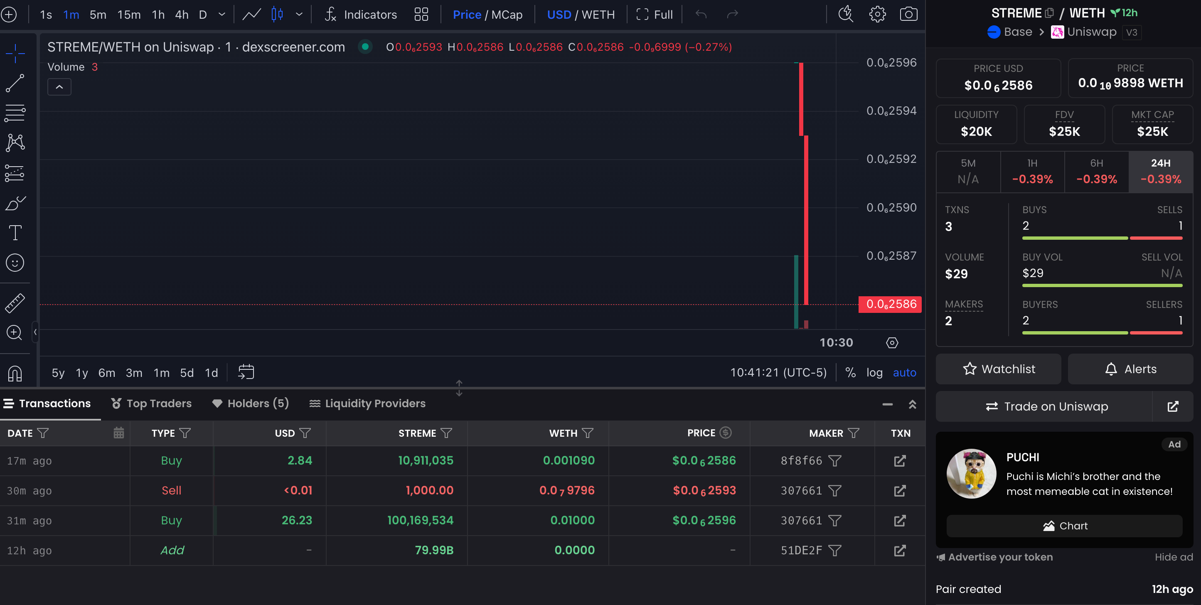Screen dimensions: 1201x605
Task: Open the emoji sticker tool
Action: (x=15, y=263)
